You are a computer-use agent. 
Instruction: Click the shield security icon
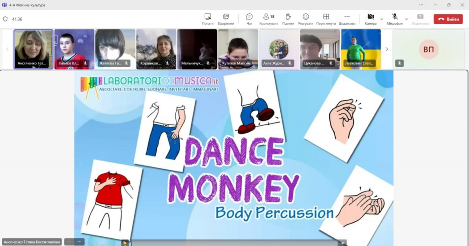[x=5, y=19]
